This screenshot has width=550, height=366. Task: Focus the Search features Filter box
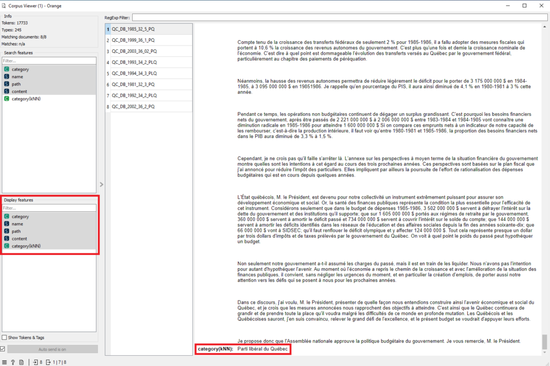pyautogui.click(x=49, y=61)
